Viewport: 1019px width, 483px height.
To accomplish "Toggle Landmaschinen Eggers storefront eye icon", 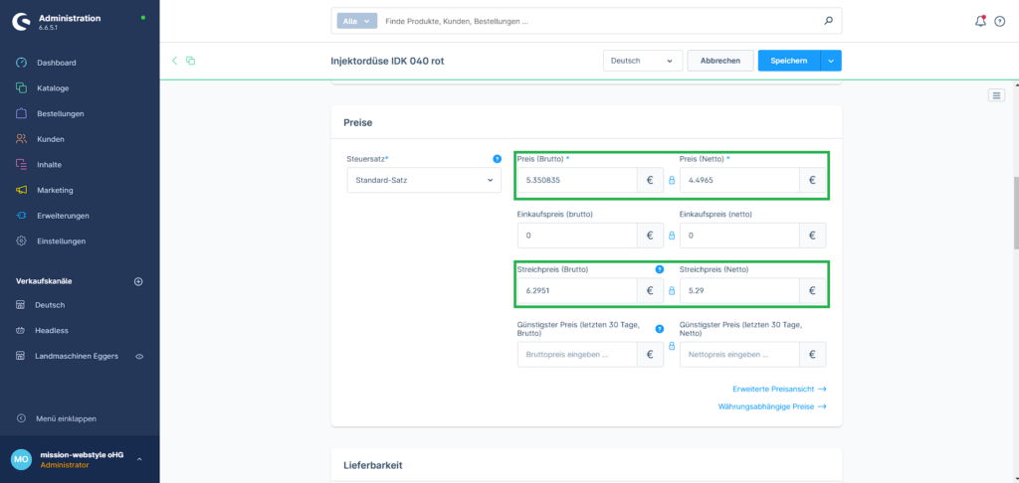I will 139,356.
